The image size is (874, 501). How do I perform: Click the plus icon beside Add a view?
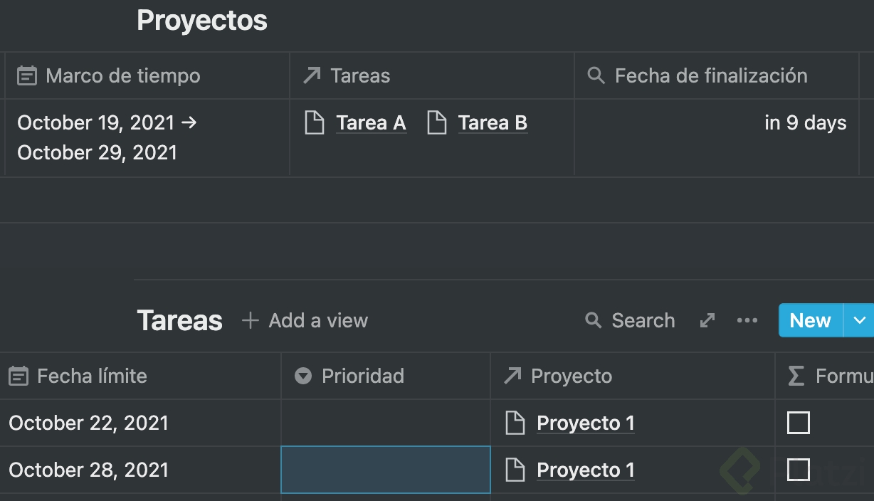[x=250, y=320]
